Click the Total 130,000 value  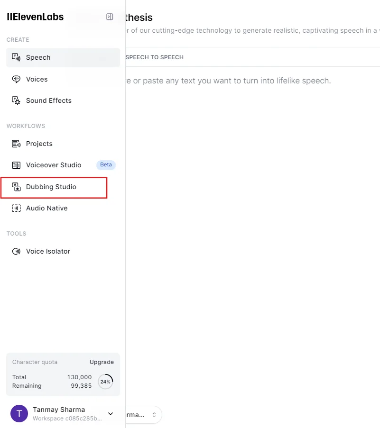pos(80,377)
